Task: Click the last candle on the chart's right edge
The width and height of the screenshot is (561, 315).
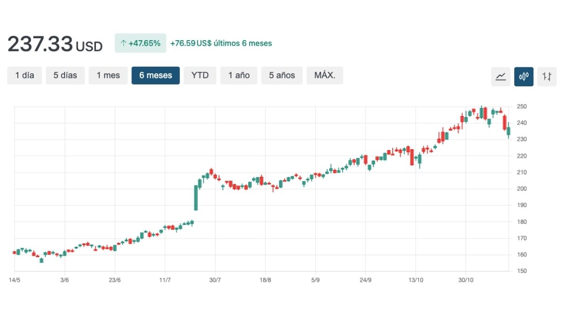Action: point(509,131)
